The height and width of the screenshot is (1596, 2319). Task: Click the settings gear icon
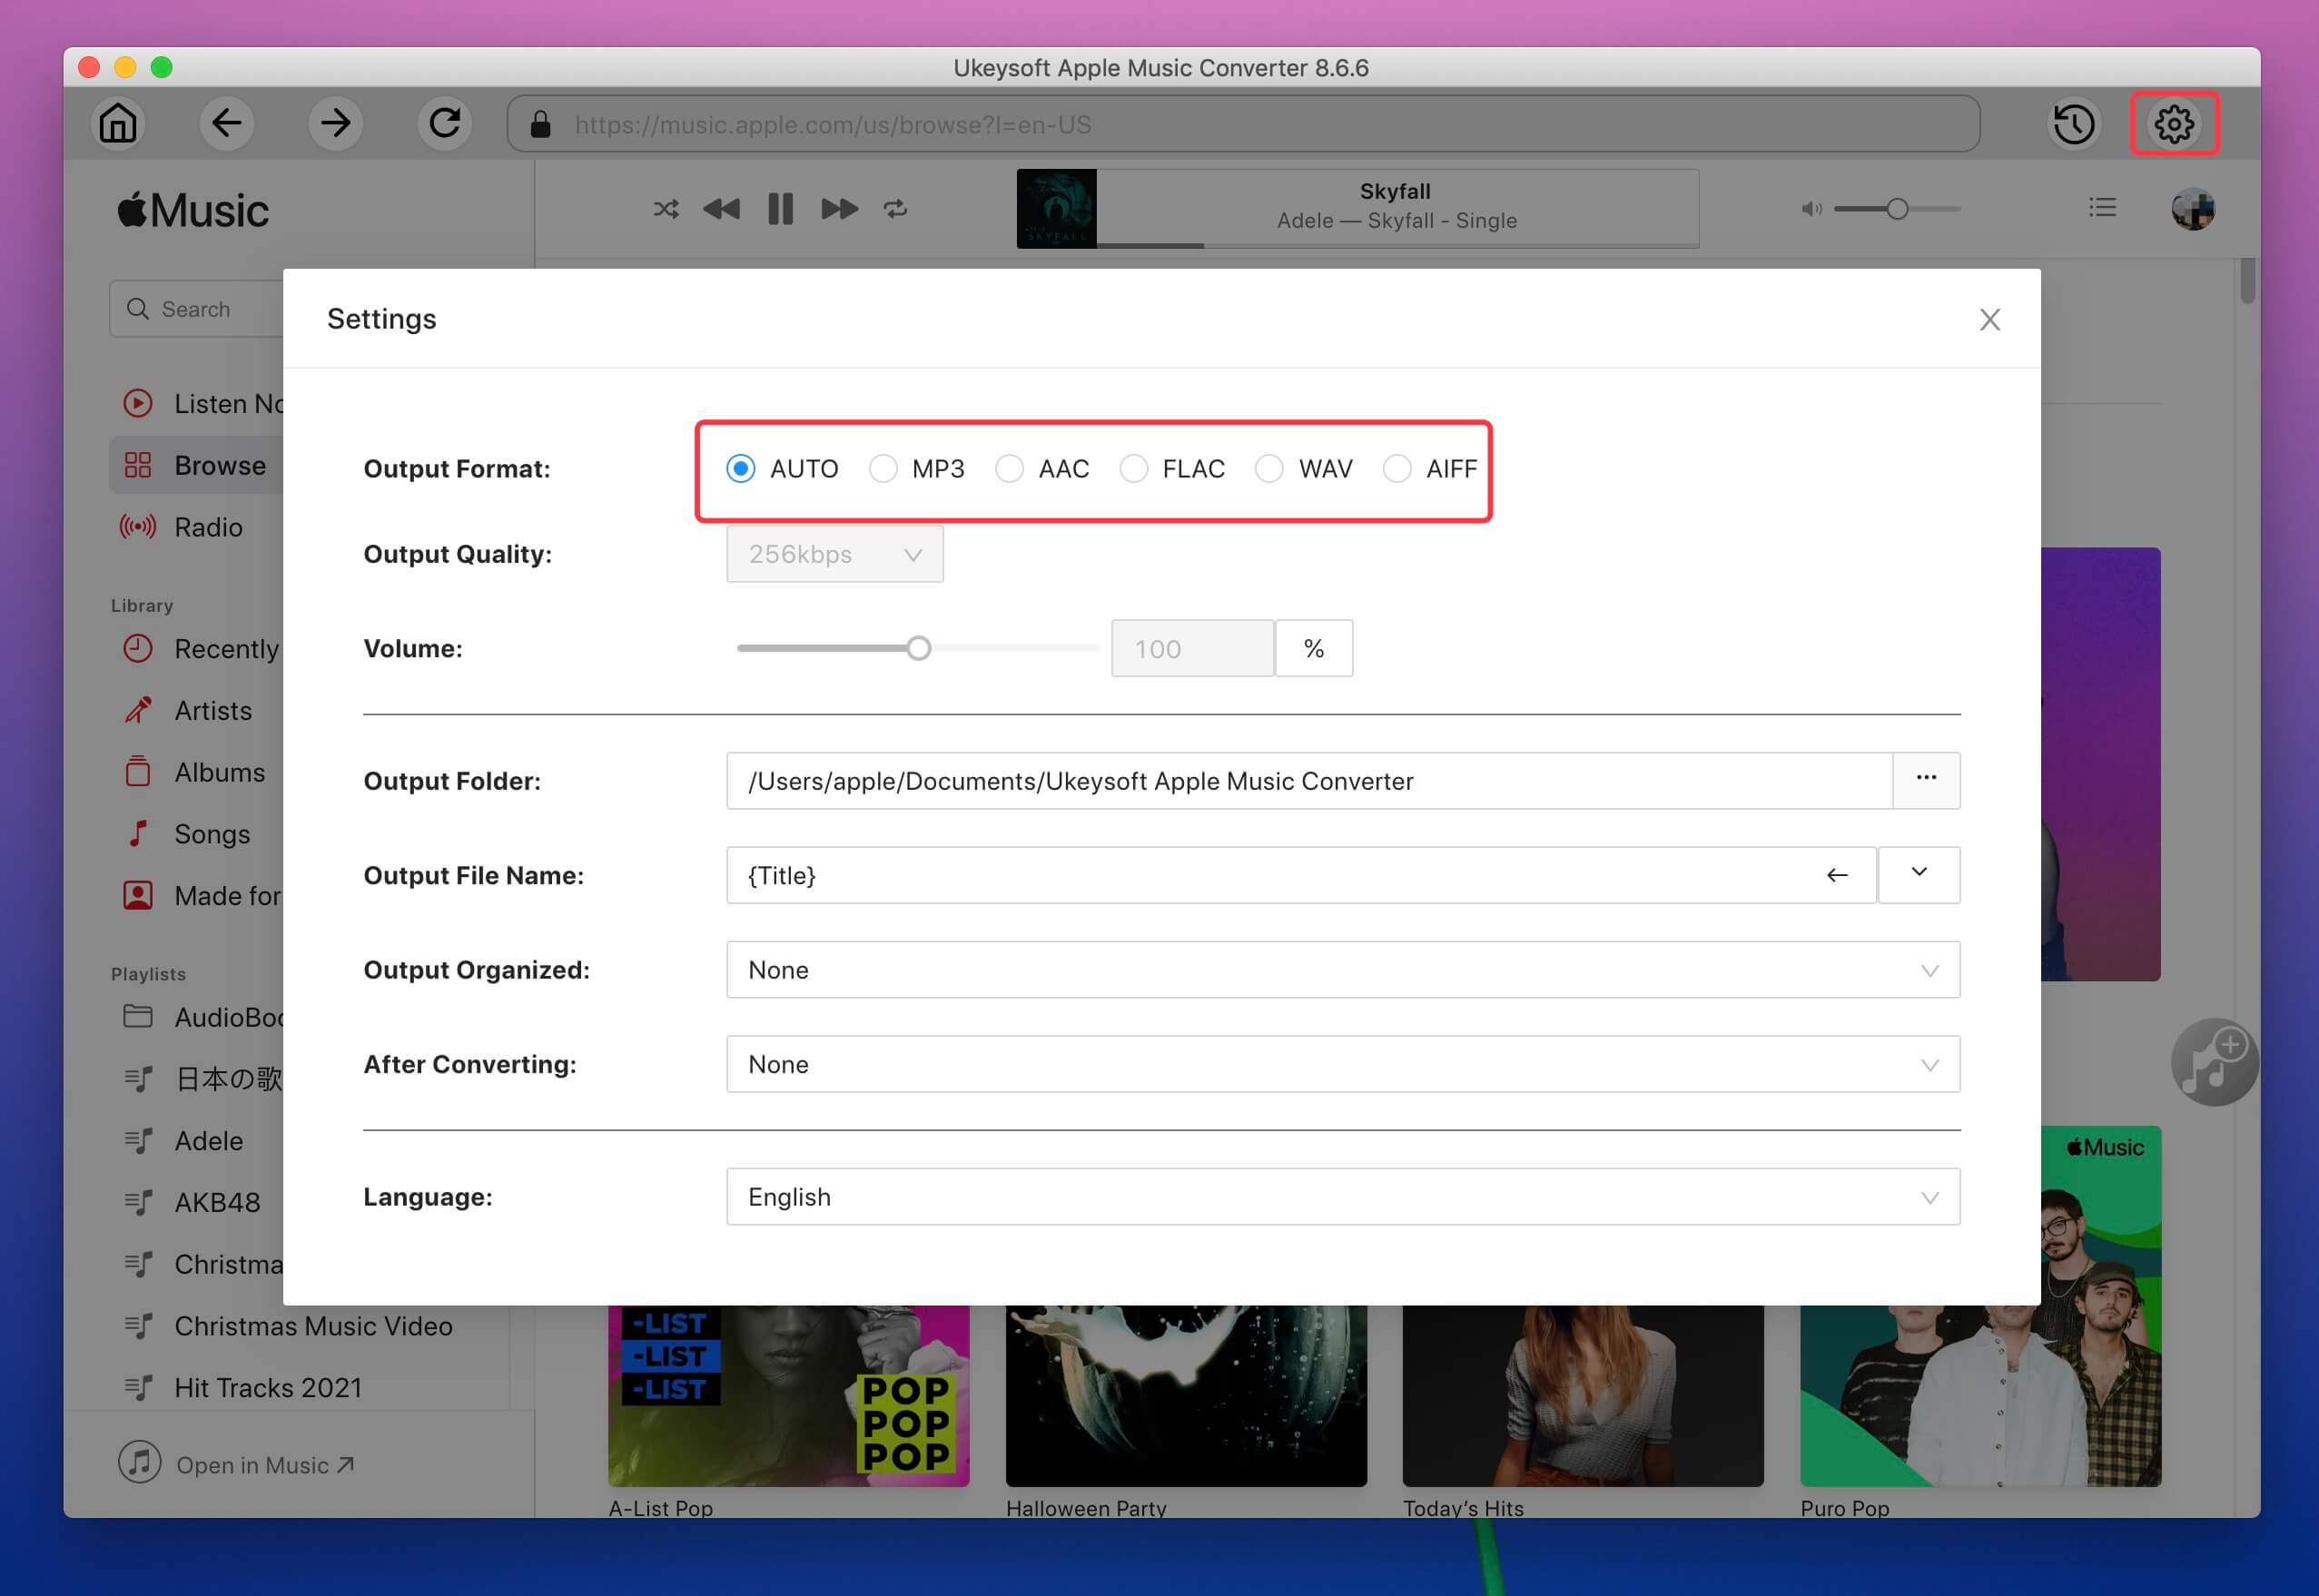point(2173,125)
